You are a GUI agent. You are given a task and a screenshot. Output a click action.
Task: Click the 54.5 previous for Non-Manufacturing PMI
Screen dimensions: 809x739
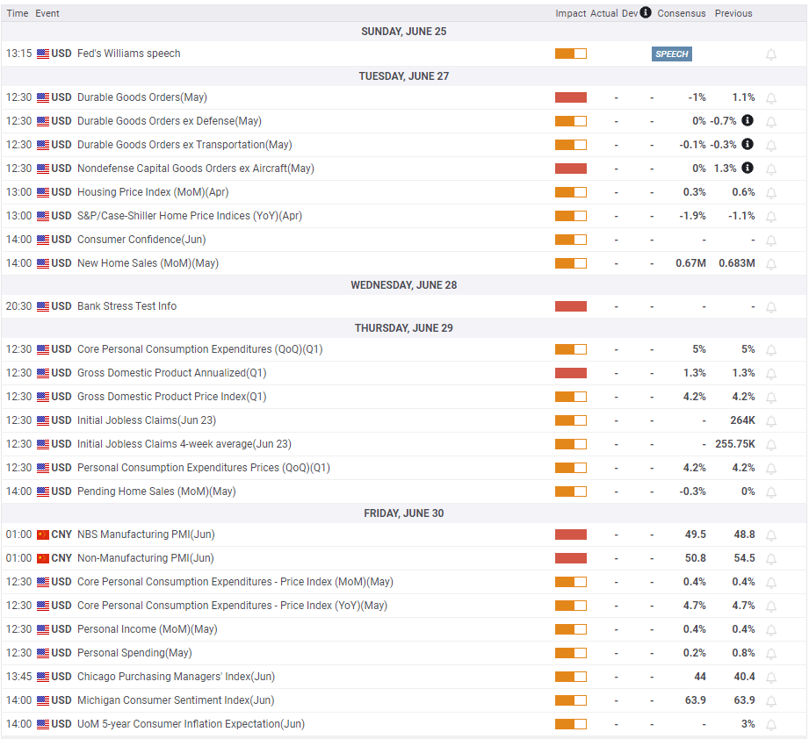pyautogui.click(x=745, y=558)
